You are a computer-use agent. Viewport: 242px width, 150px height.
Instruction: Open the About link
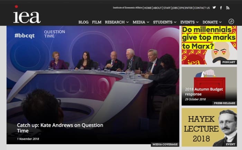coord(157,8)
